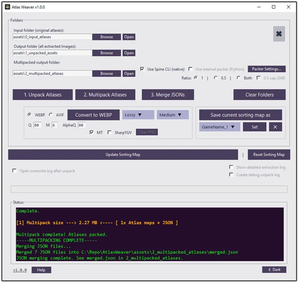Click Convert to WEBP button
This screenshot has width=301, height=284.
coord(94,116)
